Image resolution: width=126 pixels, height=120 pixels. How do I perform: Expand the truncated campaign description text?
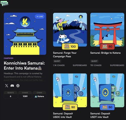pos(23,77)
